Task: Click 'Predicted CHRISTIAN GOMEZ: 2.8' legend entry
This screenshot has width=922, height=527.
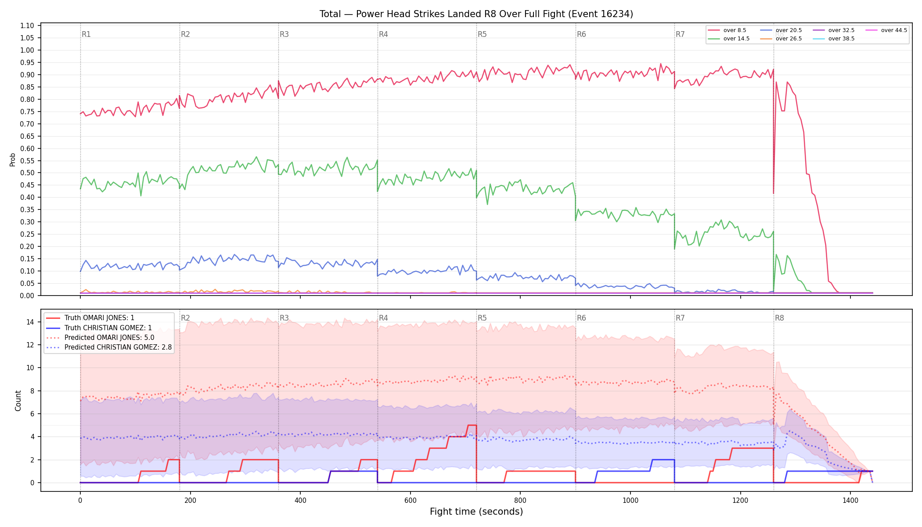Action: pos(109,347)
